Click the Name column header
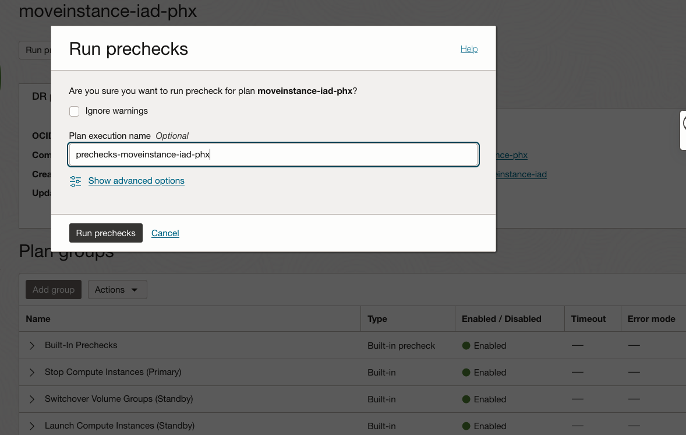The height and width of the screenshot is (435, 686). pos(38,318)
